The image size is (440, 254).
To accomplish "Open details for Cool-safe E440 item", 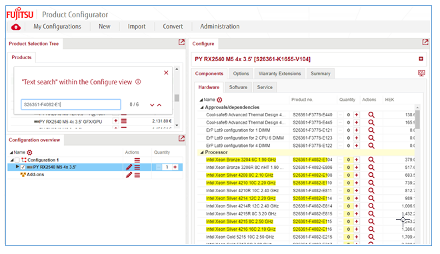I will pos(371,114).
